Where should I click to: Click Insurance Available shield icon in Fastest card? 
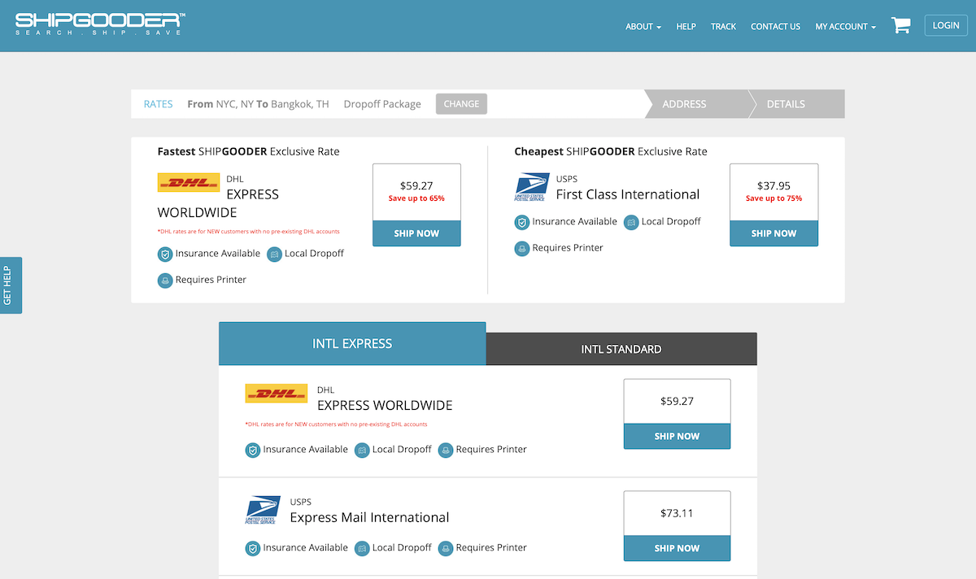[165, 254]
